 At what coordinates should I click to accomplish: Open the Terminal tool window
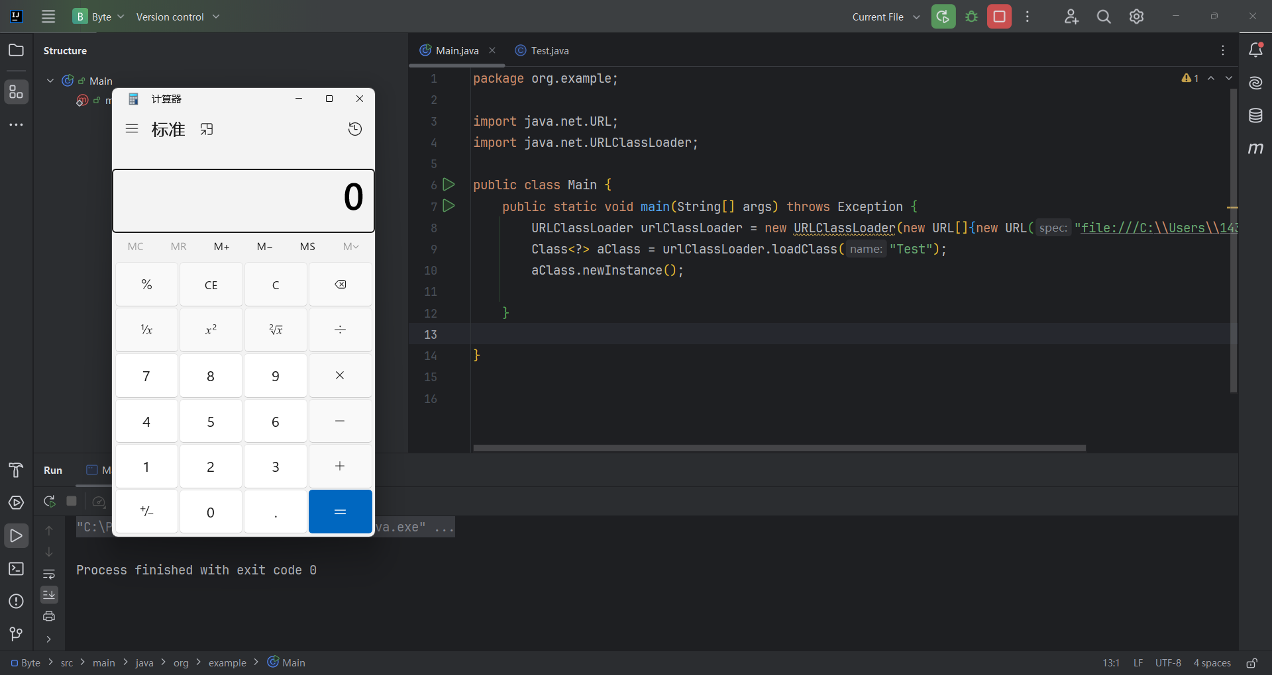[x=16, y=569]
